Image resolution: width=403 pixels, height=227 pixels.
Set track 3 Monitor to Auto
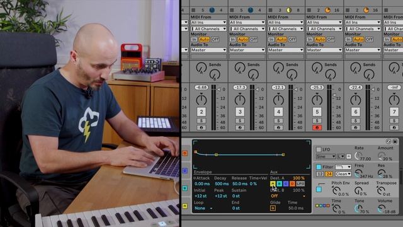click(x=242, y=39)
